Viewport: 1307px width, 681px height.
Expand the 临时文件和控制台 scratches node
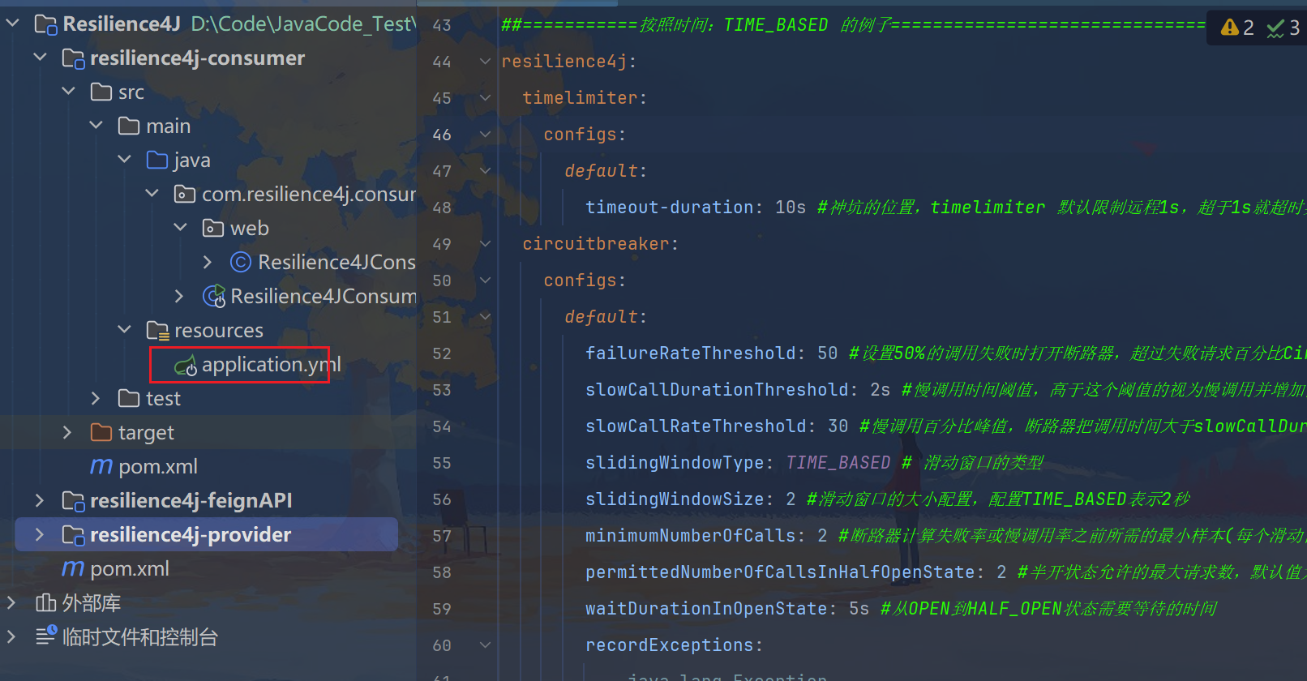(11, 636)
